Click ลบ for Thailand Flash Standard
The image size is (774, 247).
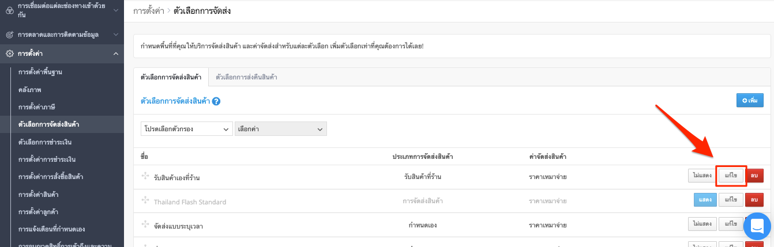pos(754,199)
